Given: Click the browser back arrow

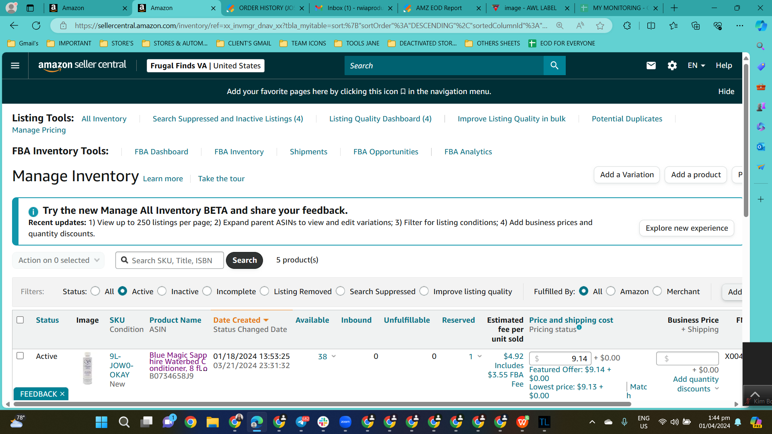Looking at the screenshot, I should [14, 26].
